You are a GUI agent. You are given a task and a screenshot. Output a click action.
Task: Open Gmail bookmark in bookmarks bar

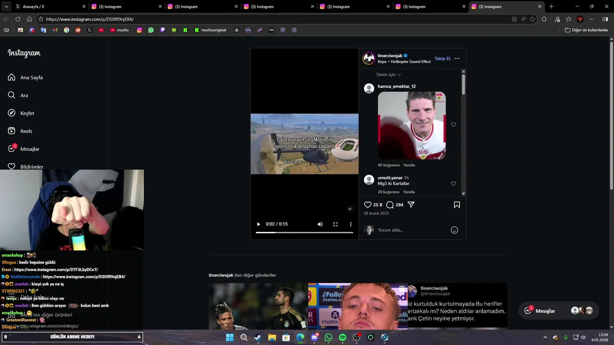(x=55, y=30)
